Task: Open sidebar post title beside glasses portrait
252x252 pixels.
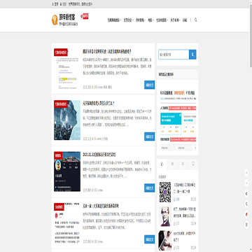Action: click(185, 213)
